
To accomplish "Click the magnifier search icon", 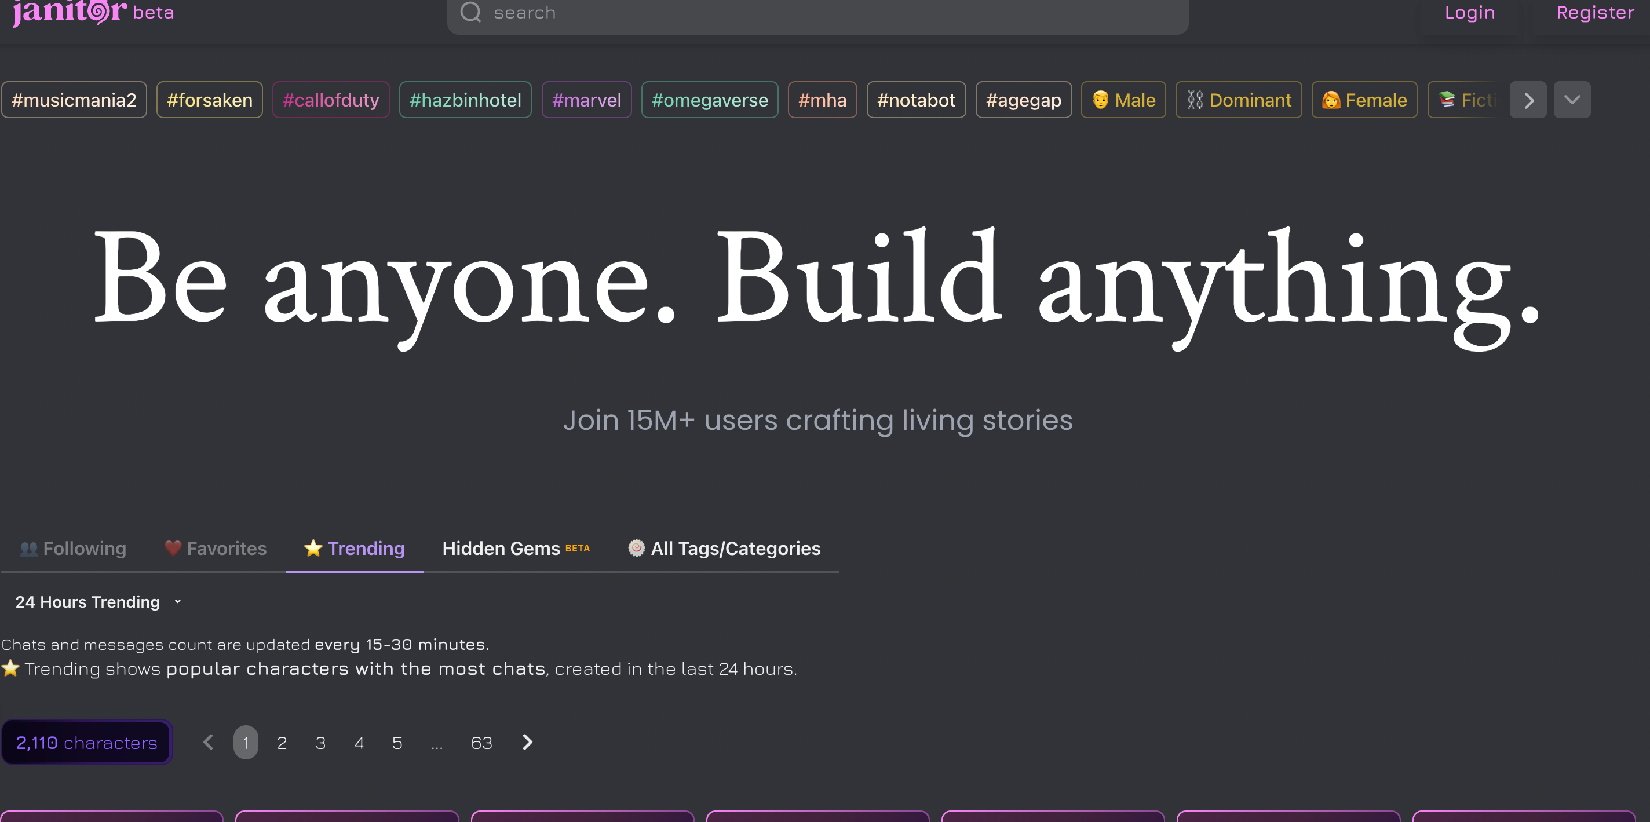I will (x=471, y=12).
